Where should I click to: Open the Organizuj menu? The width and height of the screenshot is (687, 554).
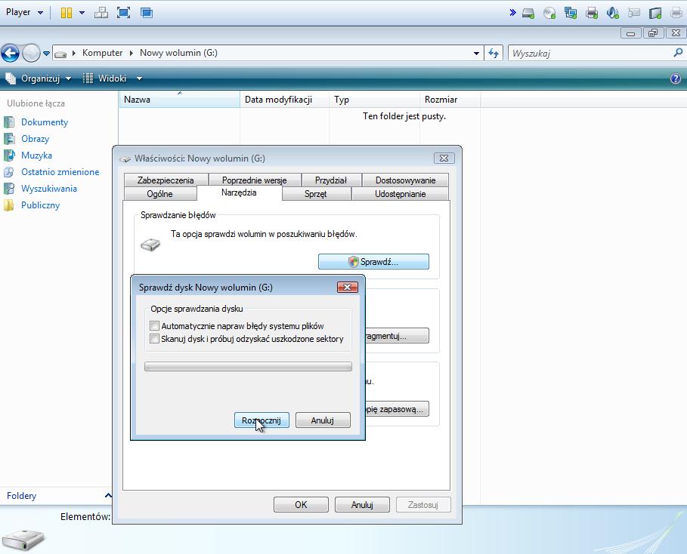point(38,78)
